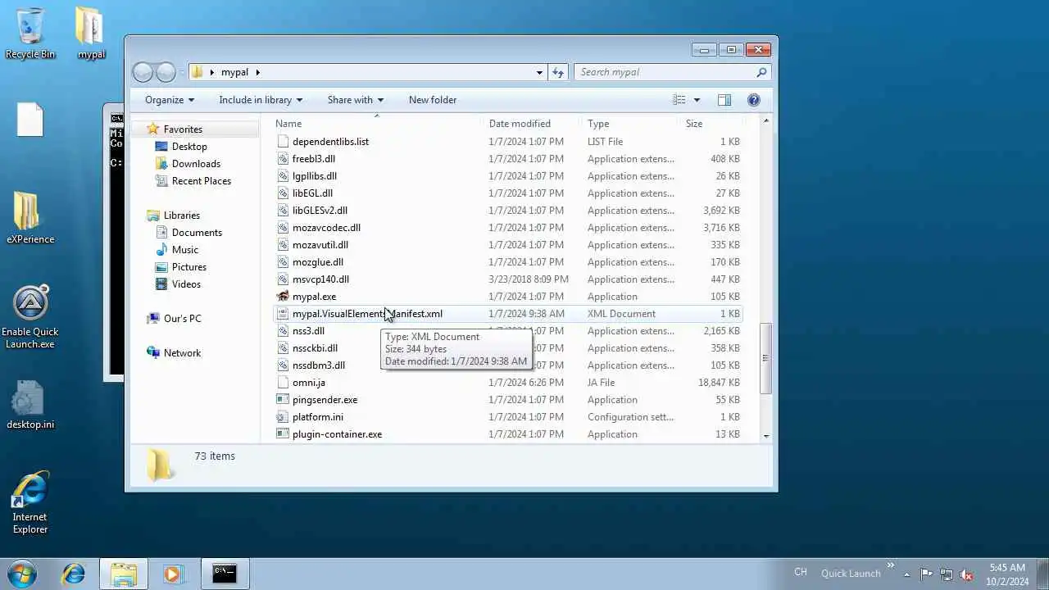Image resolution: width=1049 pixels, height=590 pixels.
Task: Show hidden tray icons arrow
Action: point(906,574)
